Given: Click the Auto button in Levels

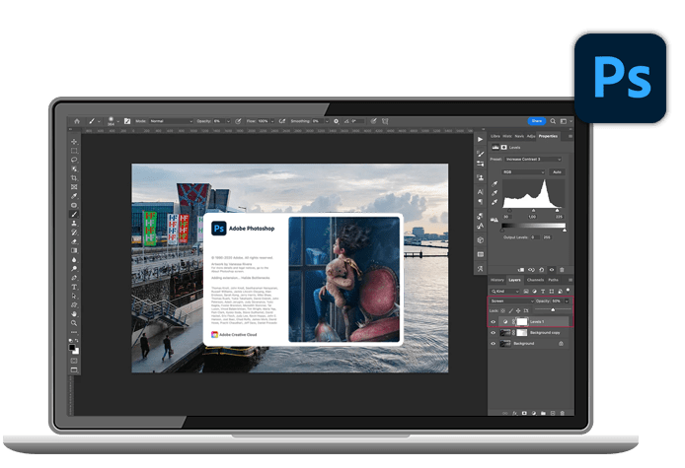Looking at the screenshot, I should (557, 172).
